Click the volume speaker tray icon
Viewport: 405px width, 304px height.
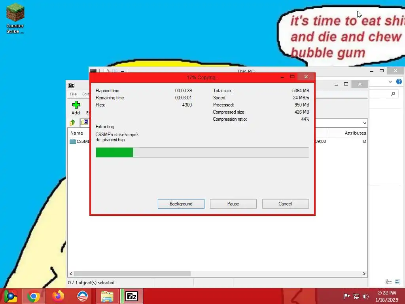click(x=365, y=296)
